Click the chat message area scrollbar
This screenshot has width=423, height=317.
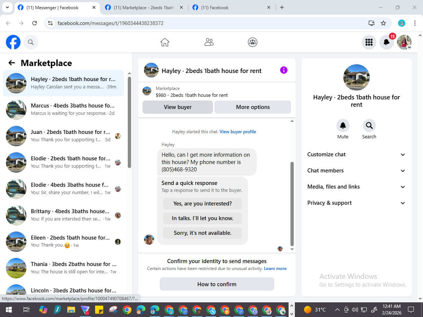click(x=292, y=204)
